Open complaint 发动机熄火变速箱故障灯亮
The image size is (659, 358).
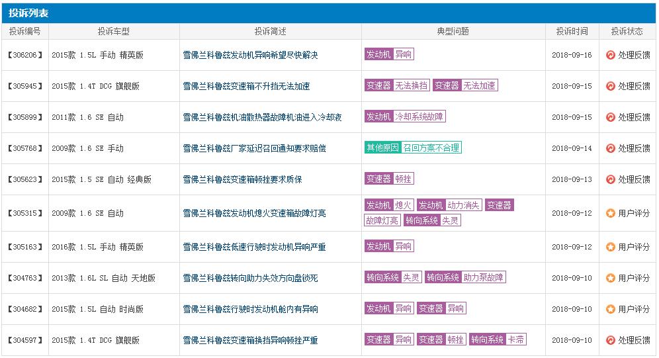click(254, 214)
